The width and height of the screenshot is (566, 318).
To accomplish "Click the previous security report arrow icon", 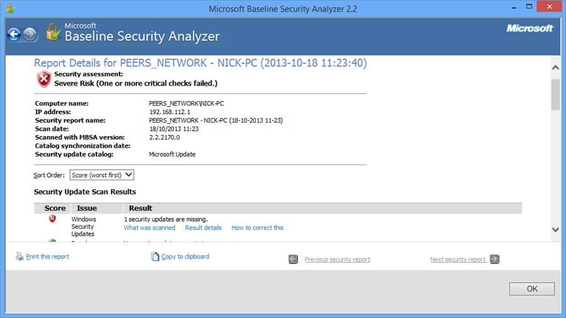I will click(293, 259).
